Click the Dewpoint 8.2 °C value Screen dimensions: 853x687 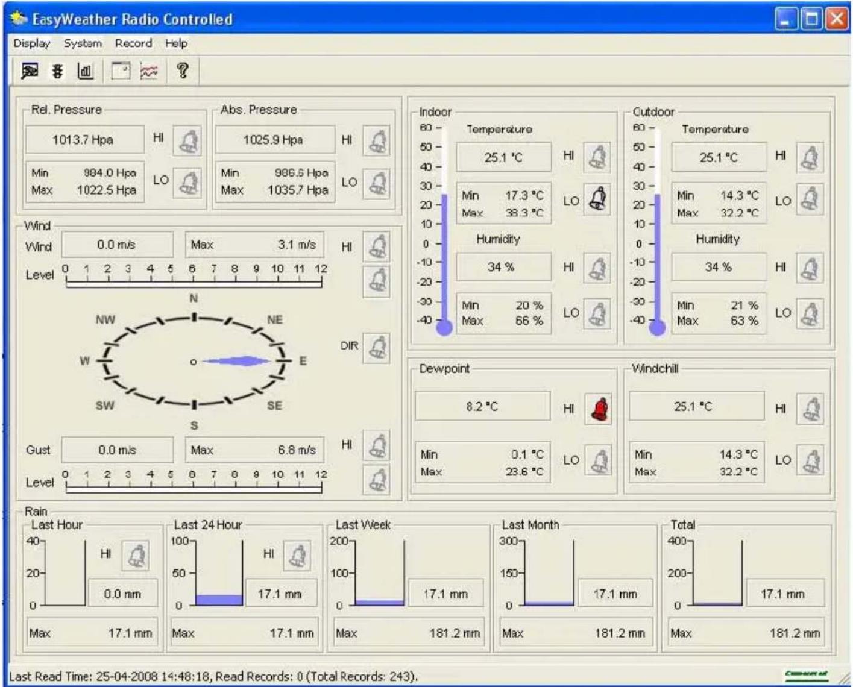pos(482,407)
